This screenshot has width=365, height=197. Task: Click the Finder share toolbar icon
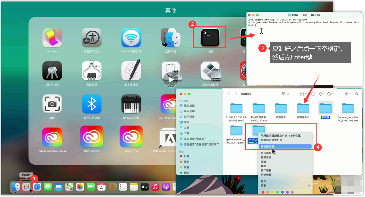click(x=313, y=94)
